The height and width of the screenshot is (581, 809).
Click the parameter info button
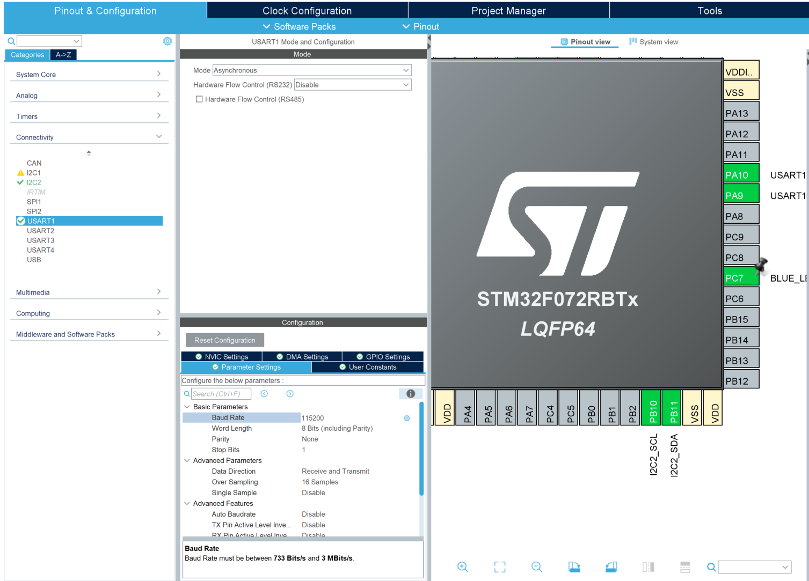click(x=410, y=393)
